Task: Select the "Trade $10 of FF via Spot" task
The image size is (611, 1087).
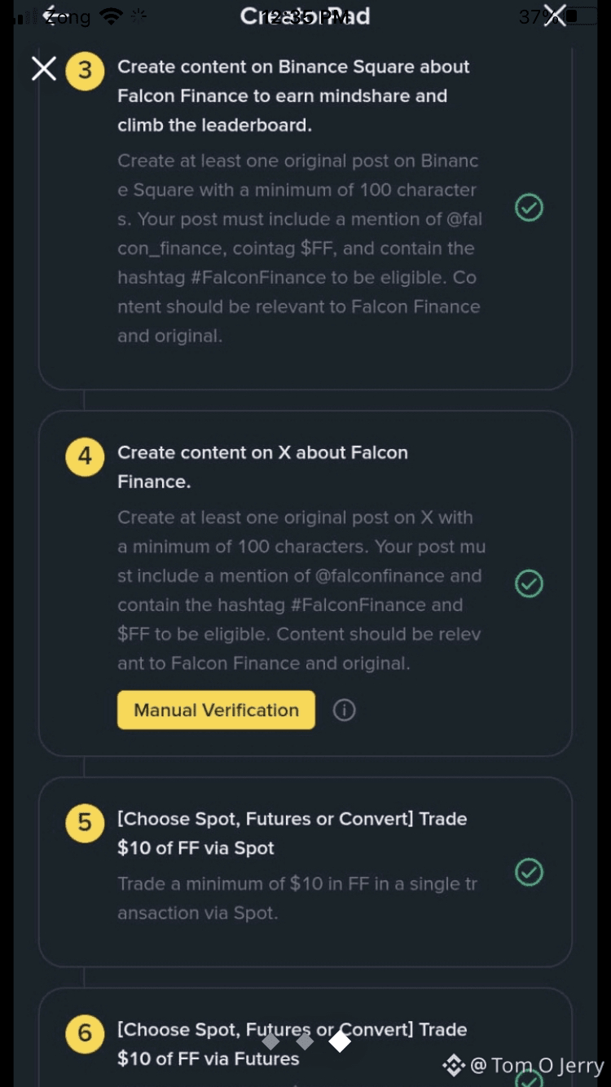Action: click(292, 833)
